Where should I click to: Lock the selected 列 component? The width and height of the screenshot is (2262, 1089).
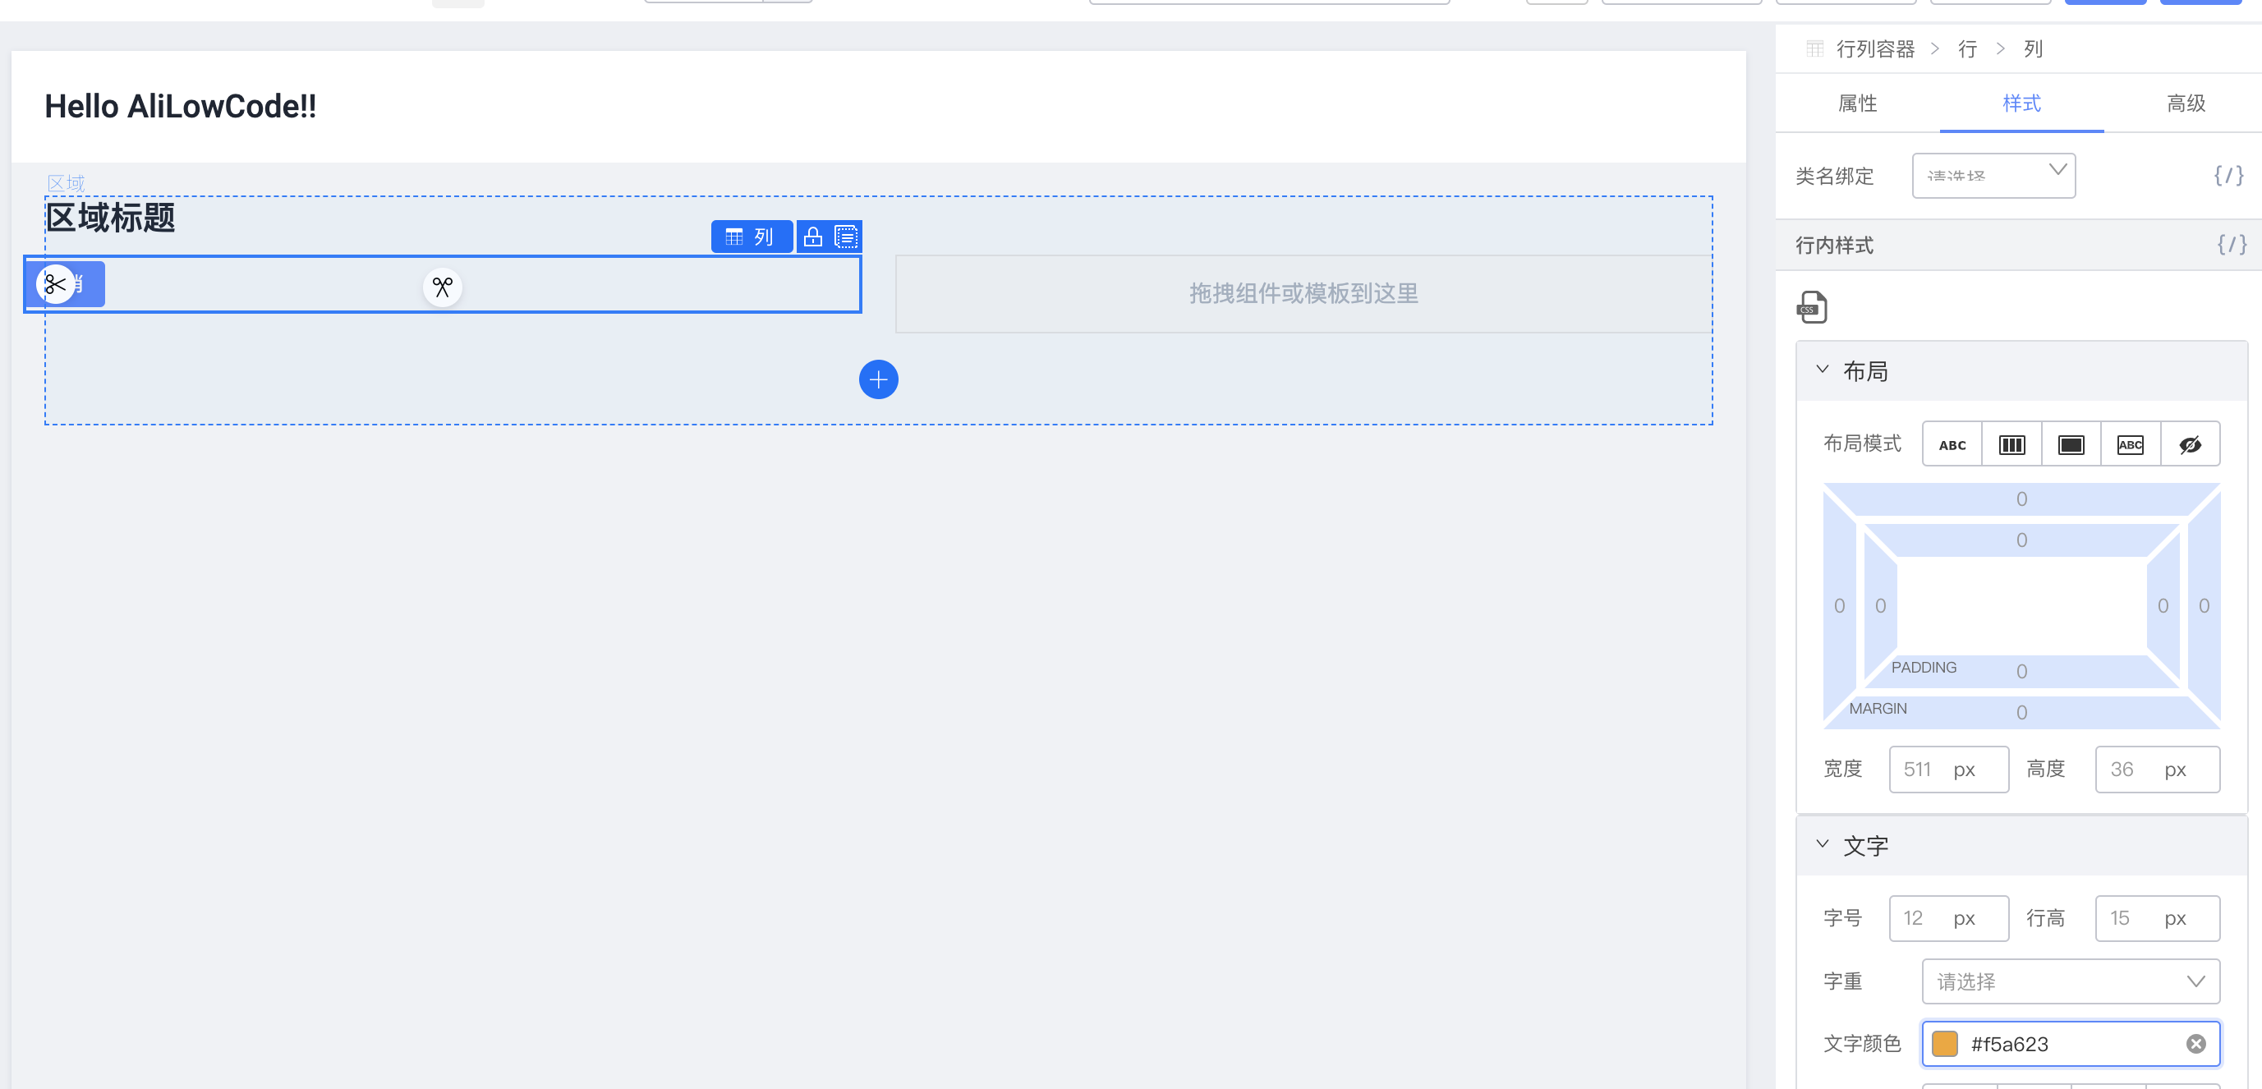(812, 237)
